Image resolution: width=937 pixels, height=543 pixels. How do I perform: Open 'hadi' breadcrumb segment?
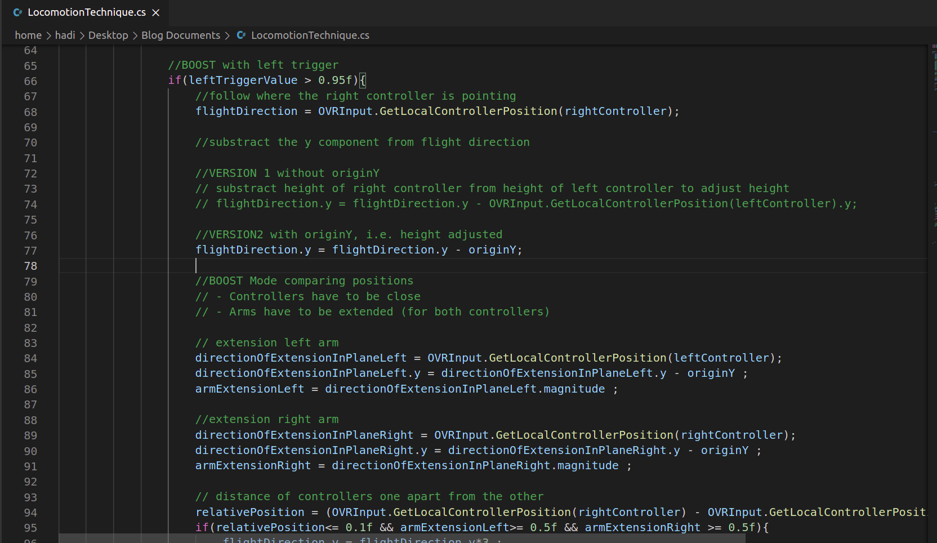[x=65, y=35]
